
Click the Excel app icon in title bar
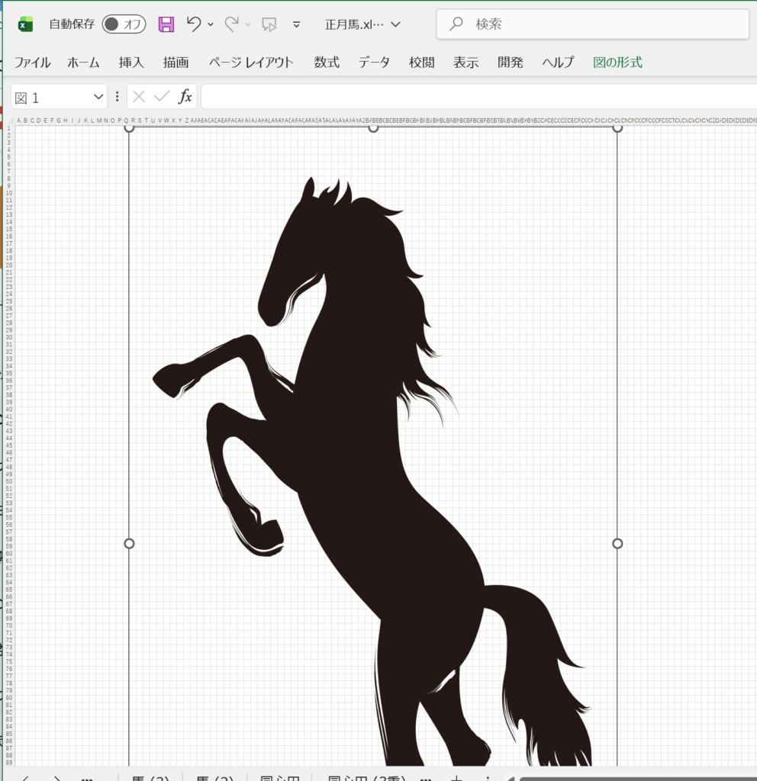[26, 24]
